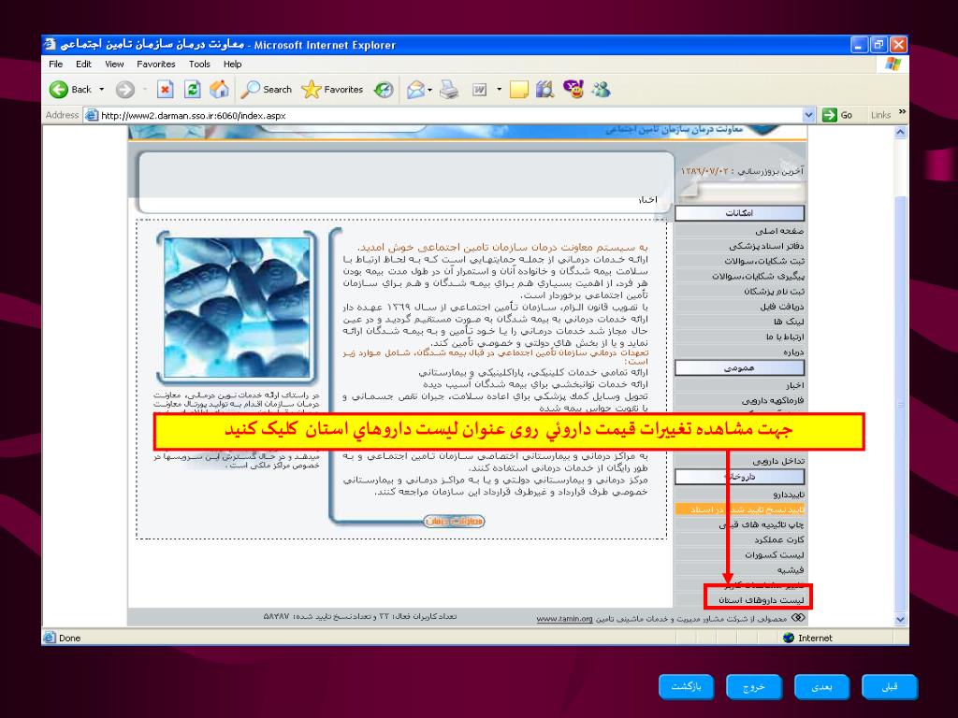This screenshot has height=718, width=958.
Task: Open لیست داروهای استان sidebar link
Action: [762, 601]
